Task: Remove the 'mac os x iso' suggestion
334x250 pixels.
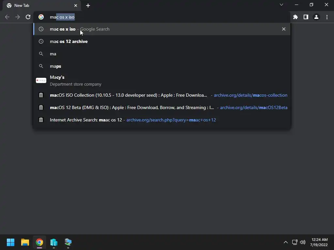Action: [x=284, y=29]
